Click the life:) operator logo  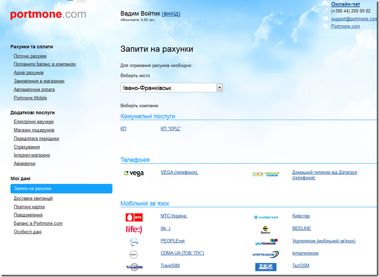point(134,229)
